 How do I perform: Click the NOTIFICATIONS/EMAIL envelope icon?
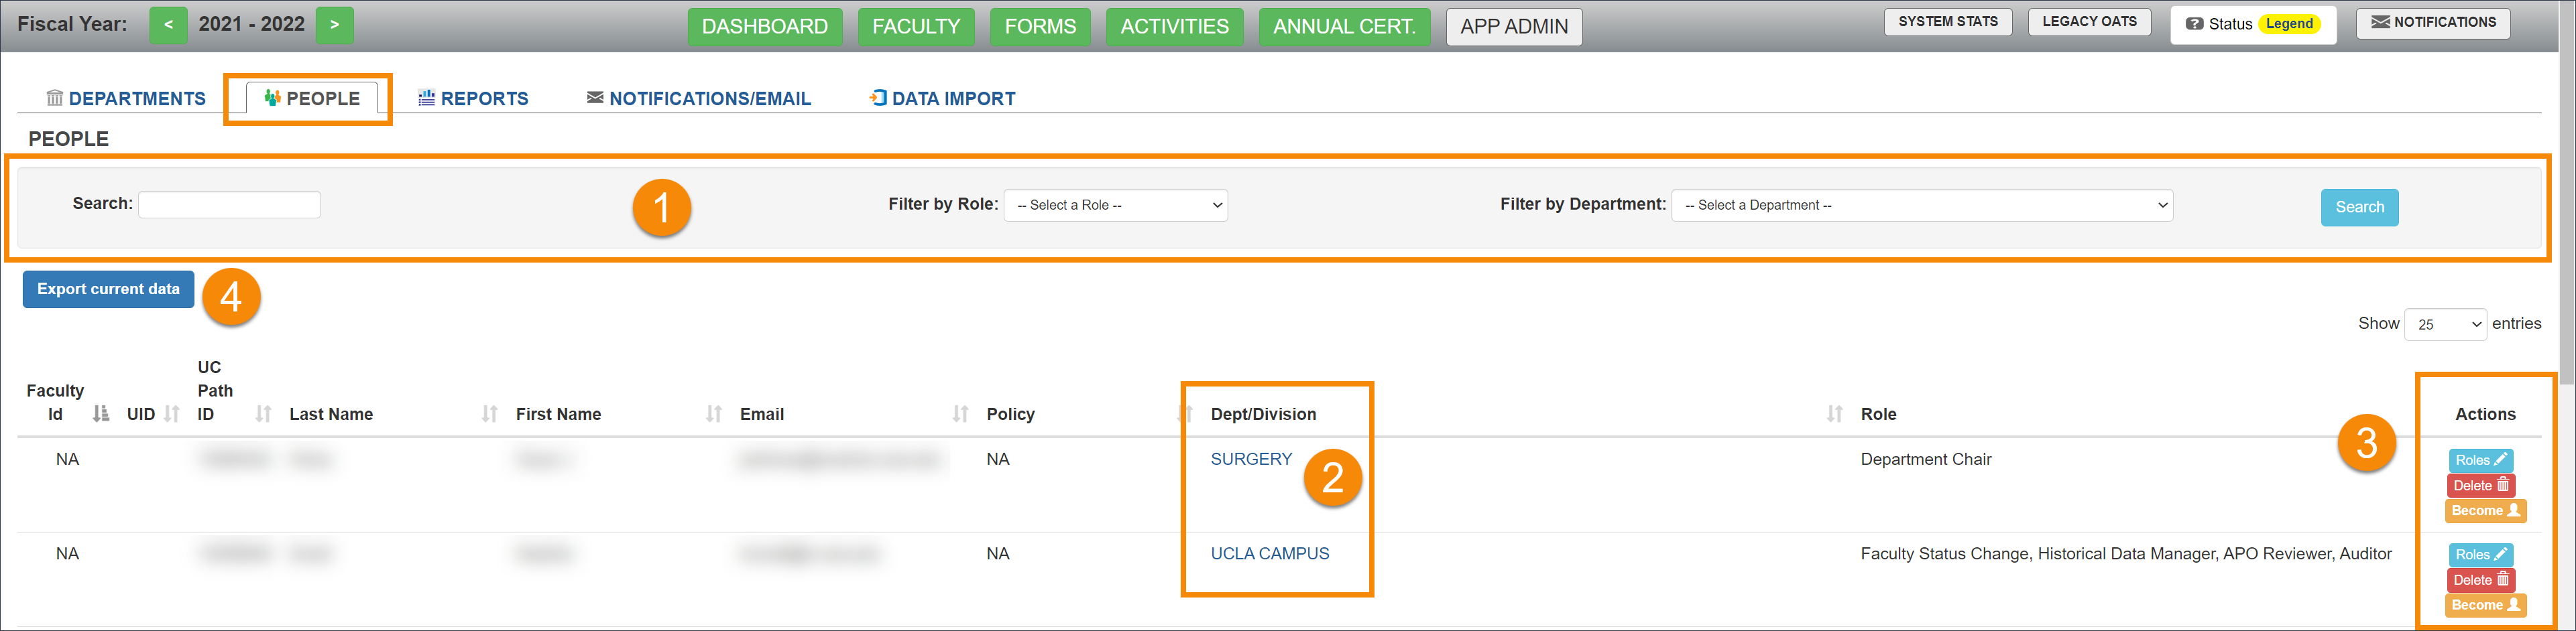click(x=595, y=98)
